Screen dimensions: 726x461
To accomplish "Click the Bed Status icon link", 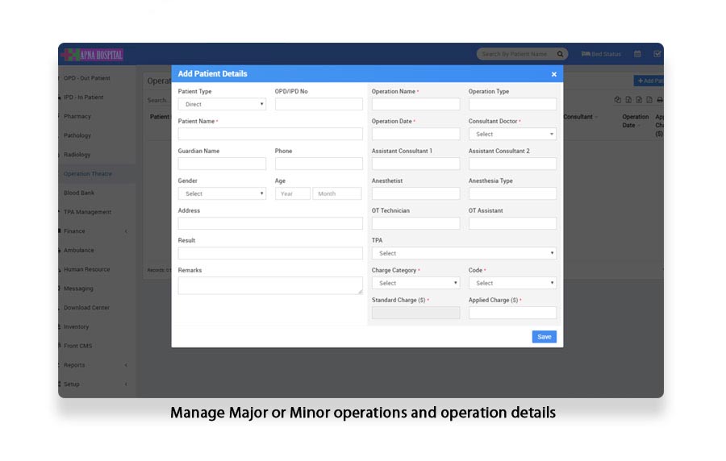I will pos(601,54).
